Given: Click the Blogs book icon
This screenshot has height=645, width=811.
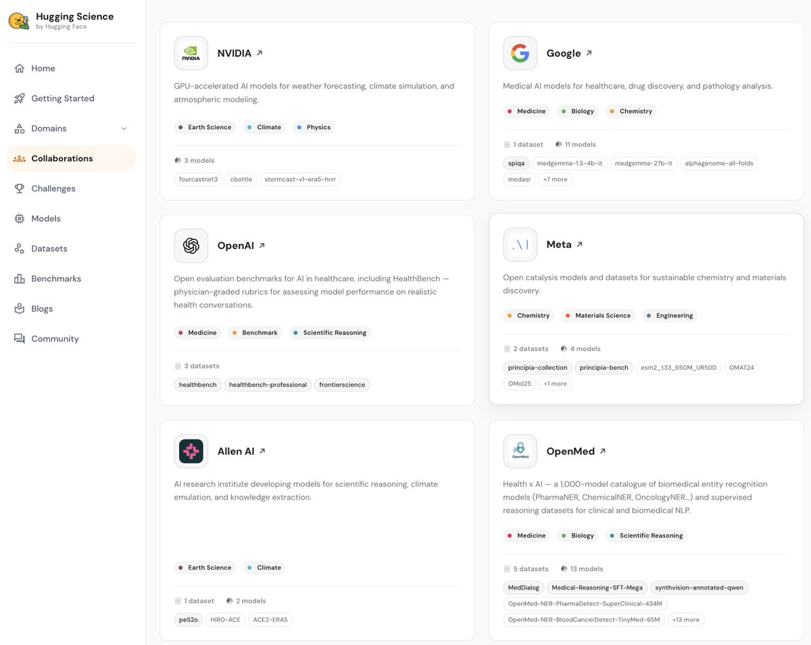Looking at the screenshot, I should (x=19, y=308).
